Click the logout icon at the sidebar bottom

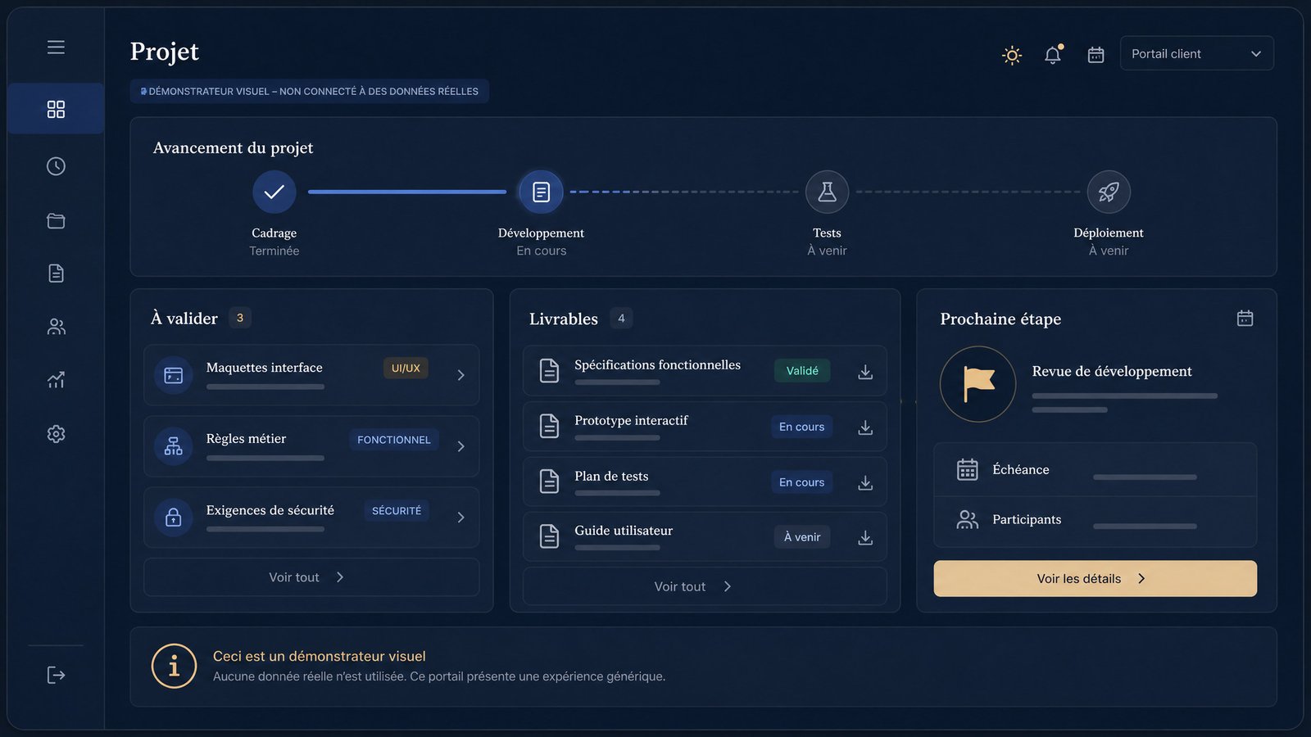coord(56,675)
